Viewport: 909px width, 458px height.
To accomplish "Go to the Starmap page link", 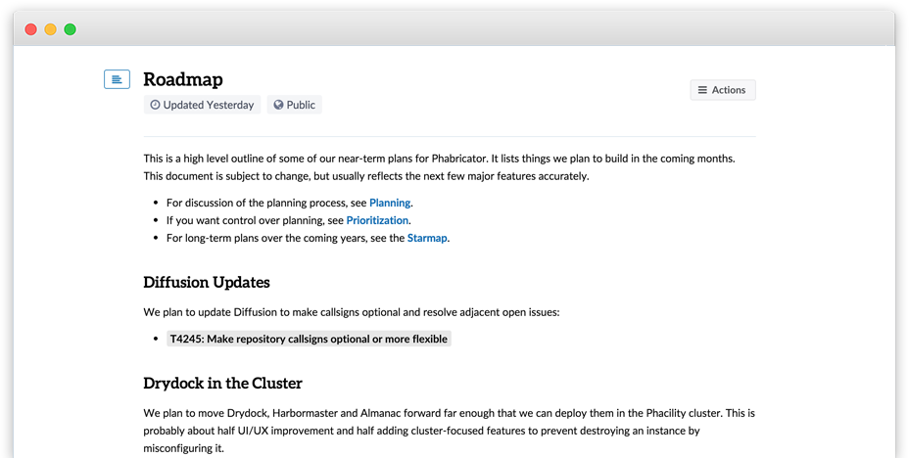I will pyautogui.click(x=427, y=238).
